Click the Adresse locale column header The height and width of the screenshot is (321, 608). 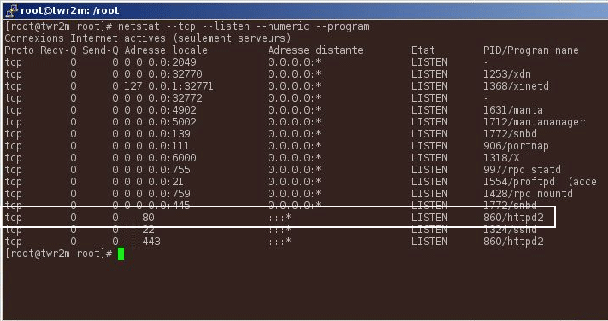(166, 50)
